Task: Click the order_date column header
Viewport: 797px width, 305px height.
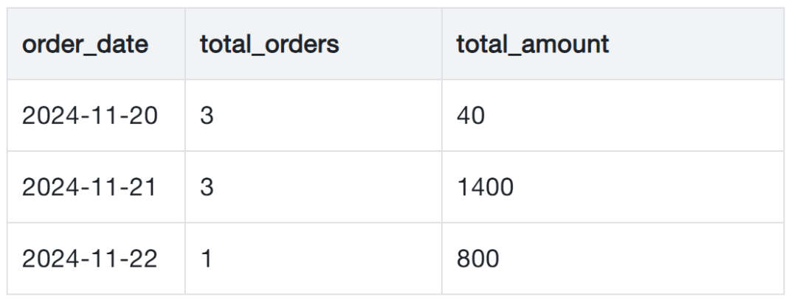Action: [84, 43]
